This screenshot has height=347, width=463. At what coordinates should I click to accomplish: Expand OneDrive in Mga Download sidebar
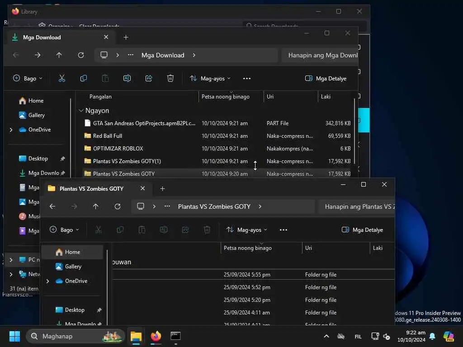click(11, 130)
